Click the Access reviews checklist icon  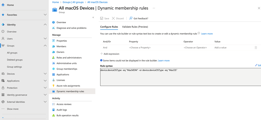pyautogui.click(x=53, y=104)
